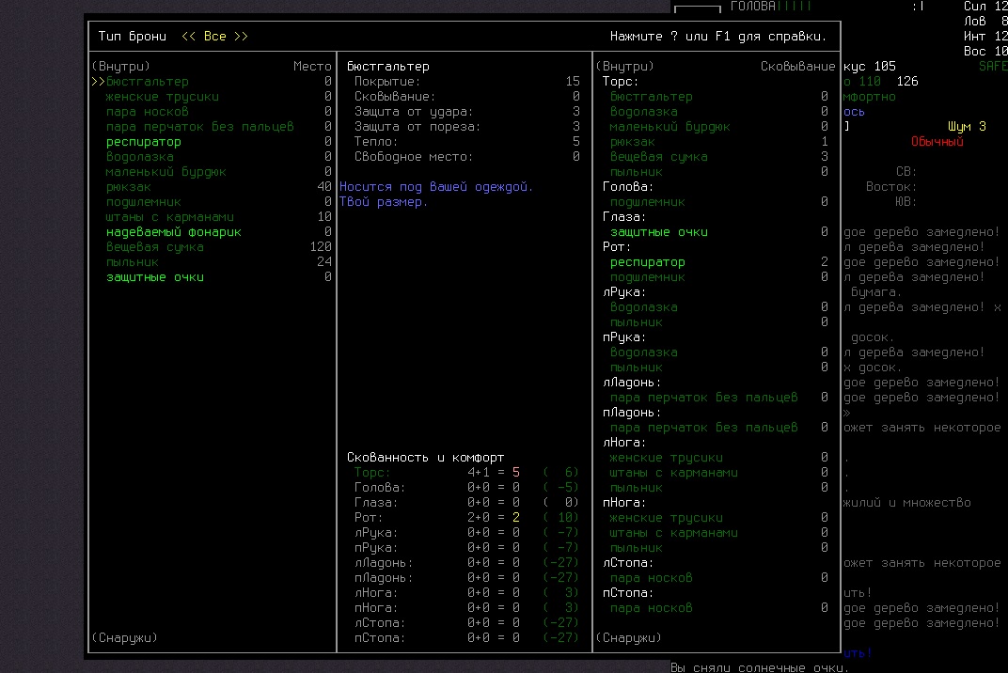The height and width of the screenshot is (673, 1008).
Task: Click the 'Вы сняли солнечные очки.' message
Action: (x=760, y=667)
